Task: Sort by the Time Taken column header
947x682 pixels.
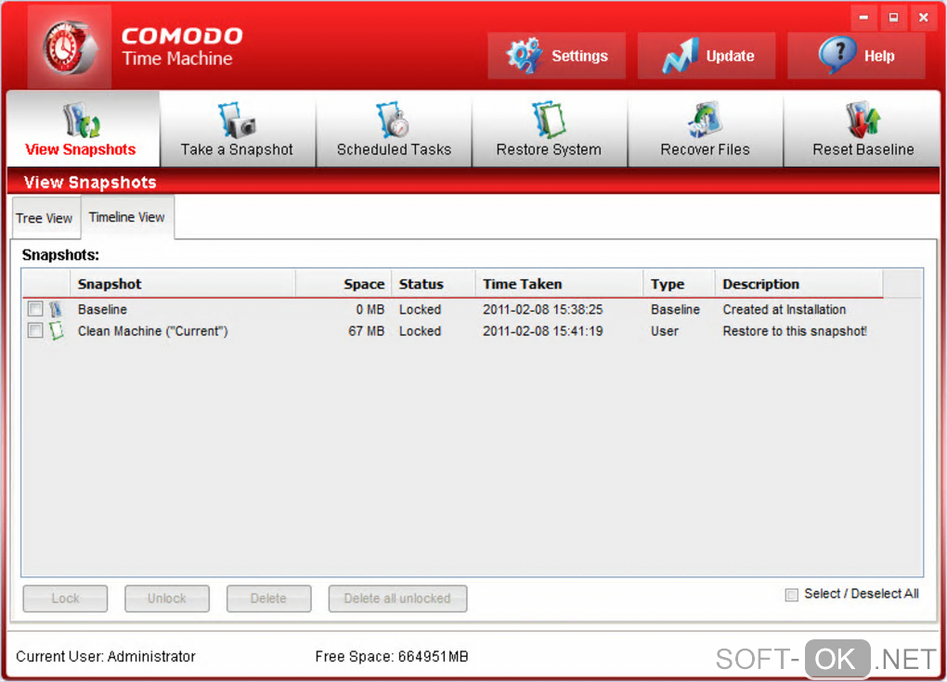Action: (559, 284)
